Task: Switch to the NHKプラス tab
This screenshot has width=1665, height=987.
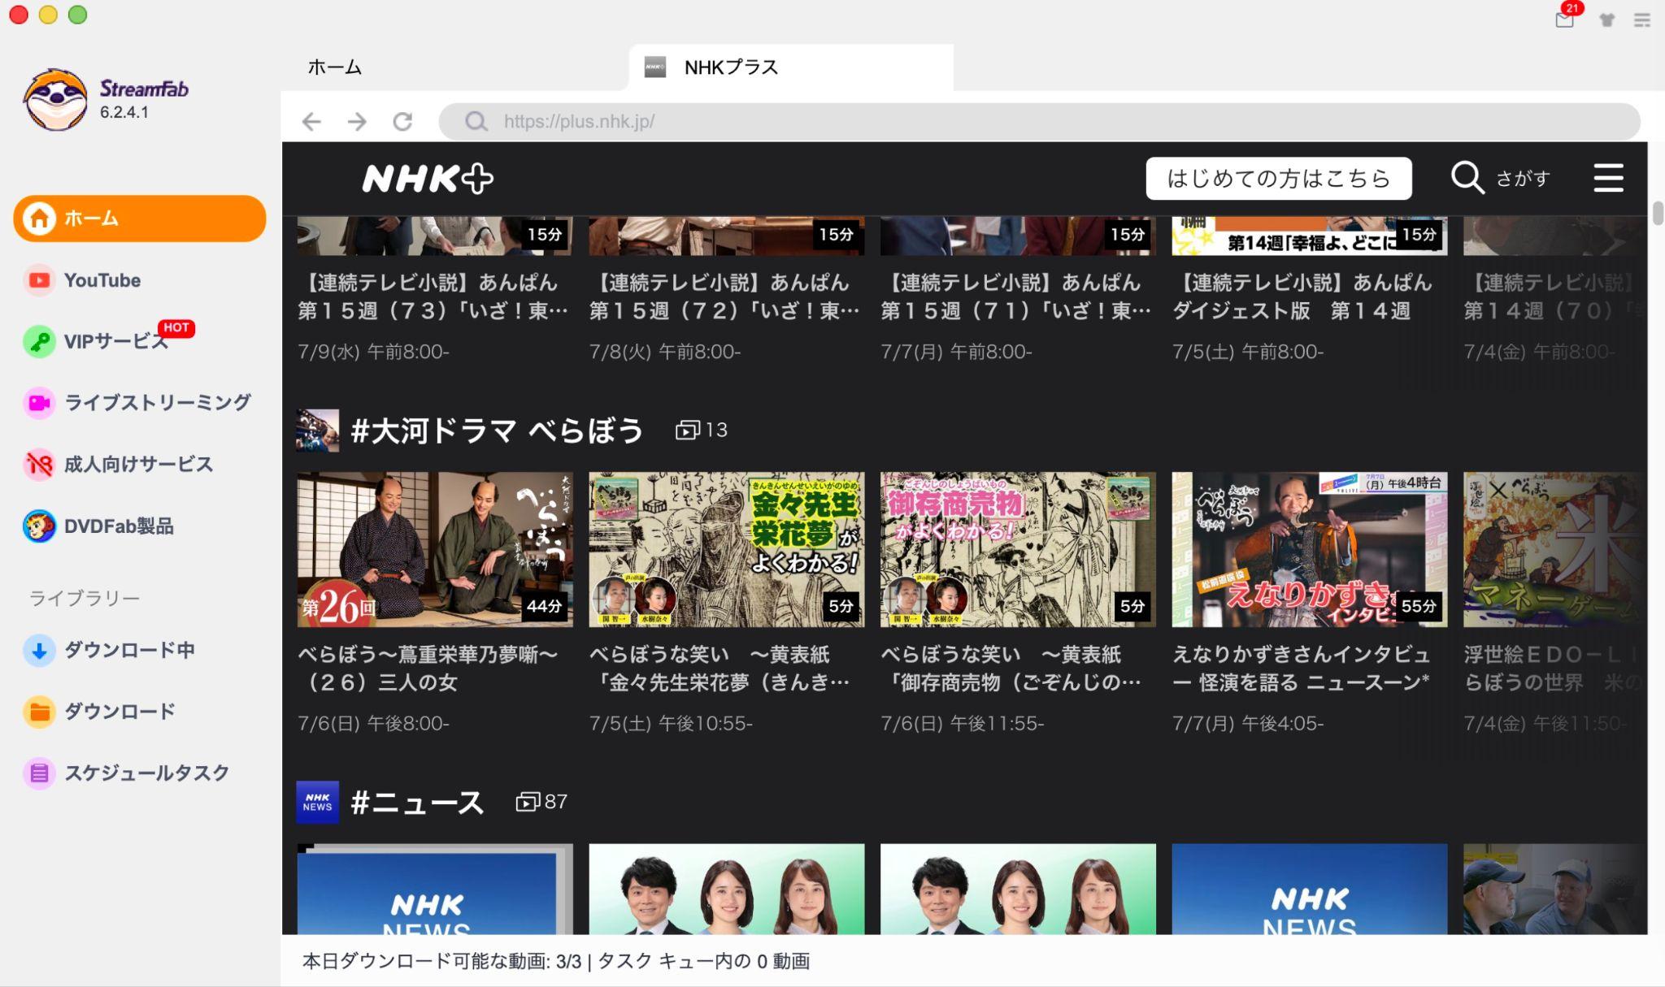Action: tap(791, 67)
